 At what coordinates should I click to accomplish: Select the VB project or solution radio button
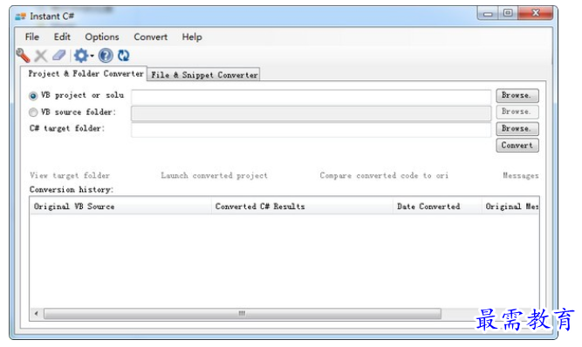[33, 96]
